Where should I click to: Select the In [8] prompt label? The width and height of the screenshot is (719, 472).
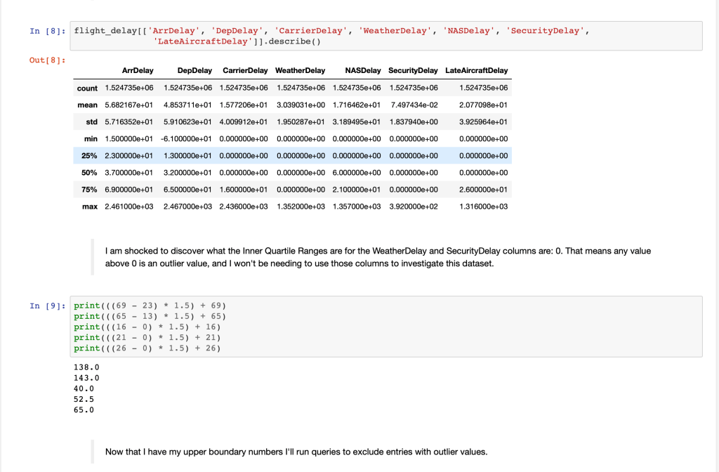pos(48,31)
